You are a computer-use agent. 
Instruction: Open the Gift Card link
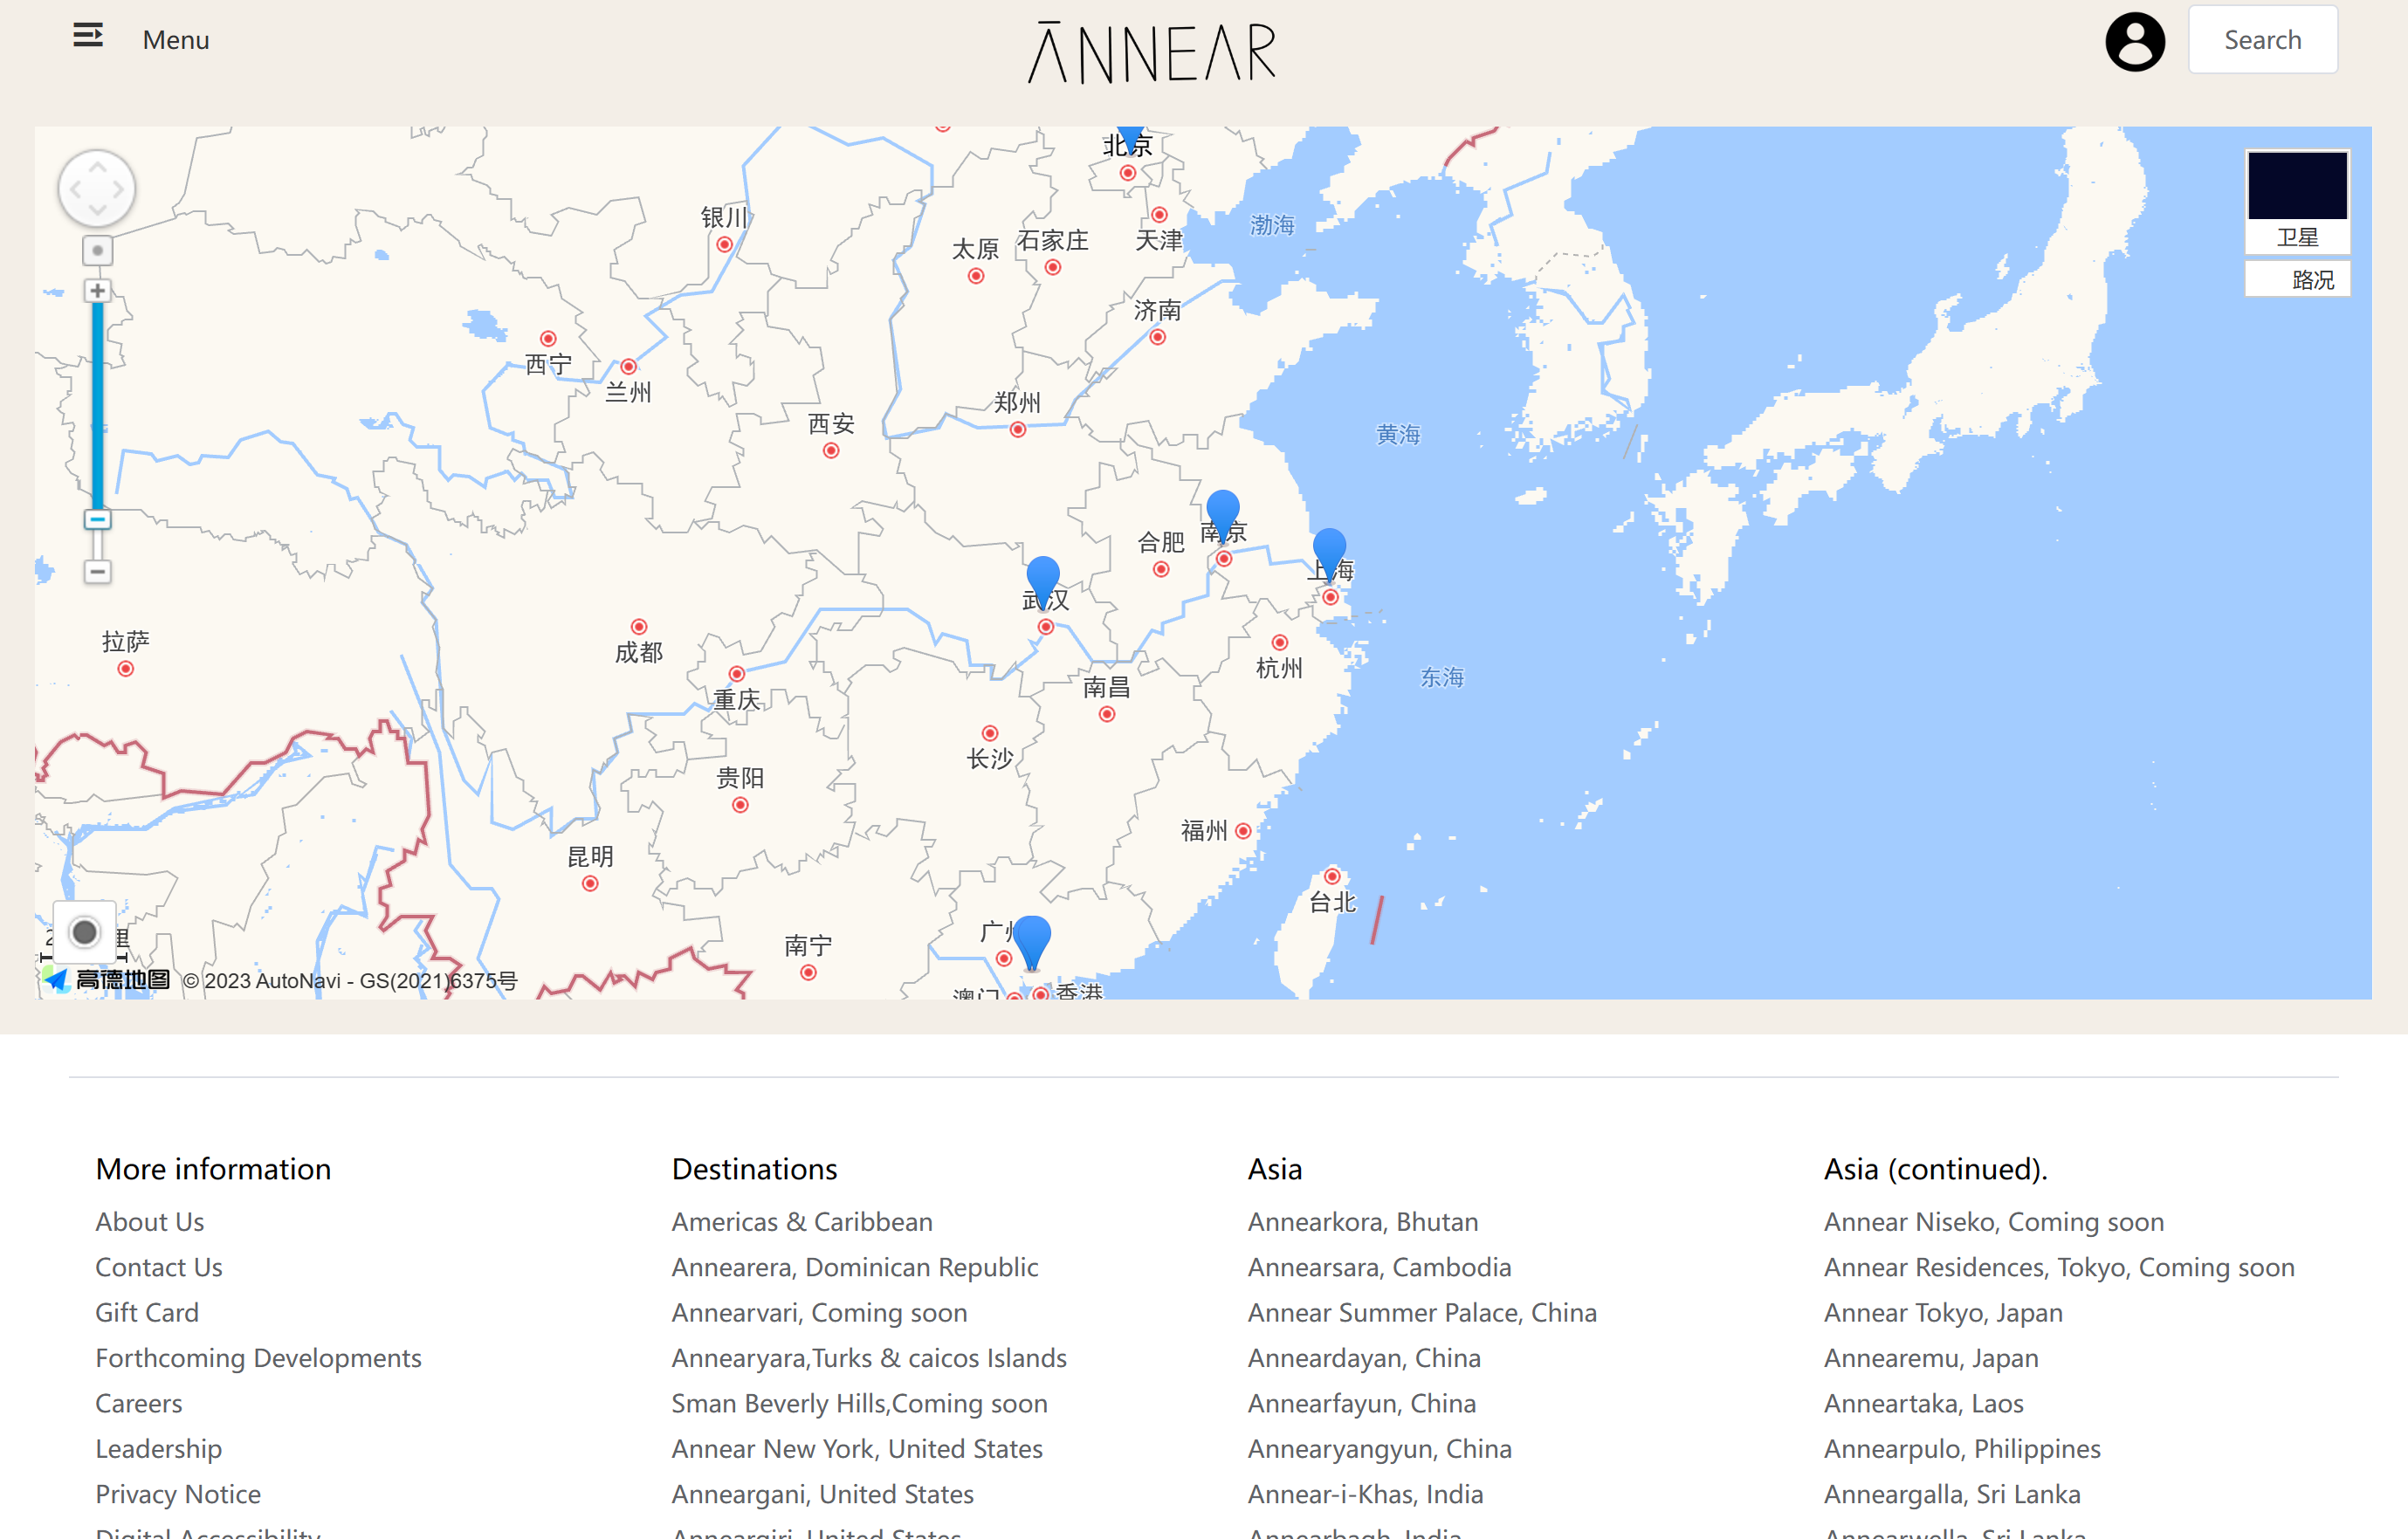147,1313
